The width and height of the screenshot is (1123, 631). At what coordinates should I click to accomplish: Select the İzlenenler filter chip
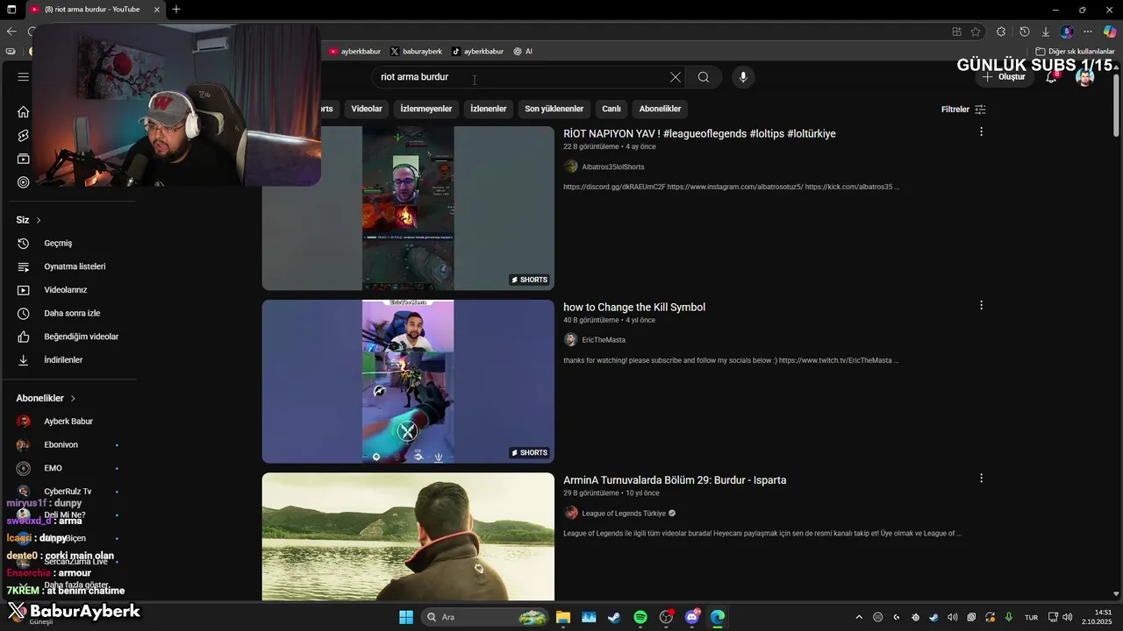[489, 109]
